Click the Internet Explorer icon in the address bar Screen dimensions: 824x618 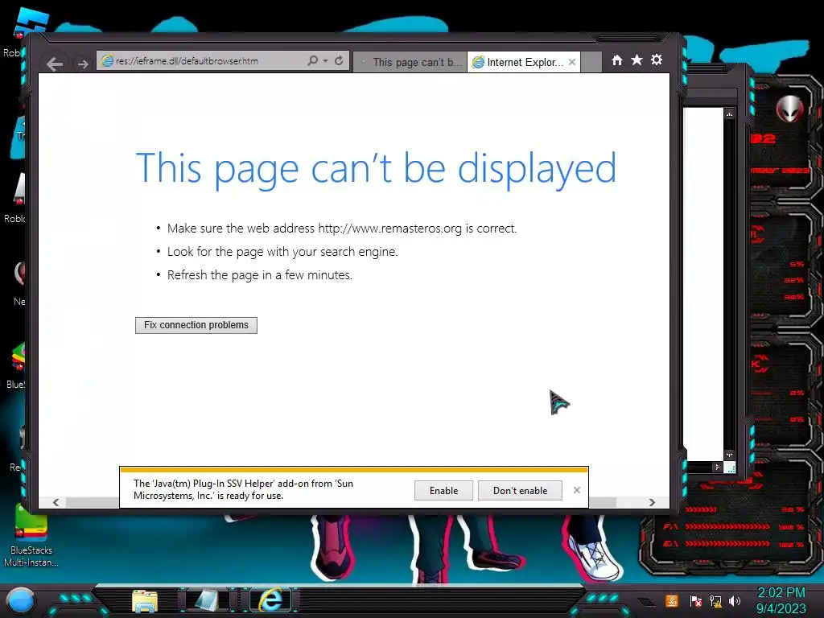point(107,61)
